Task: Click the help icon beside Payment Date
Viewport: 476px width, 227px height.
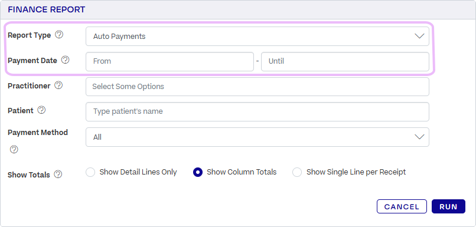Action: pyautogui.click(x=66, y=60)
